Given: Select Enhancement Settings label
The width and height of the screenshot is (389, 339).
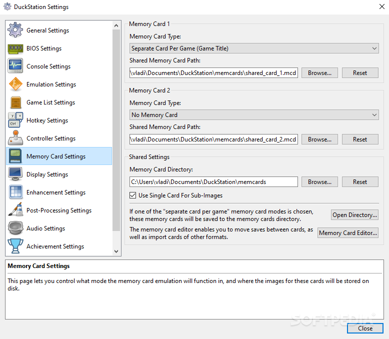Looking at the screenshot, I should [x=56, y=192].
